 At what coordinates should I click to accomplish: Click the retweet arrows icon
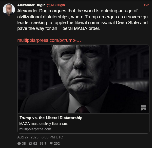point(30,143)
